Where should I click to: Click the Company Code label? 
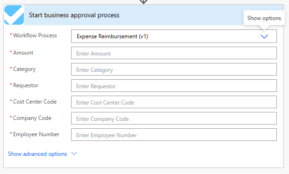(x=32, y=118)
